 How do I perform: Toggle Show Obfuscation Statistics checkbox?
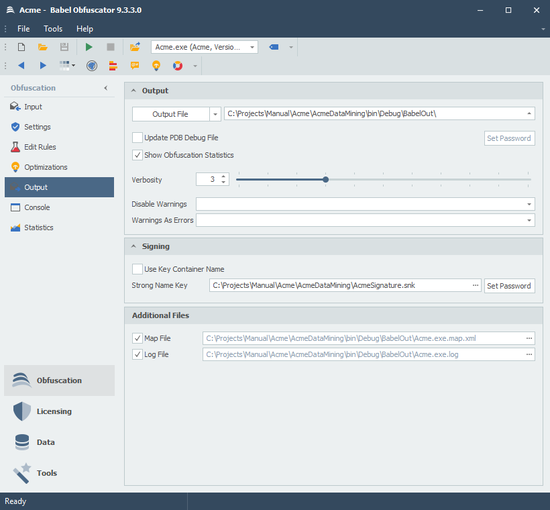tap(137, 155)
